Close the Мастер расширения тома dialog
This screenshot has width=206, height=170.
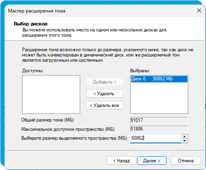click(x=199, y=11)
